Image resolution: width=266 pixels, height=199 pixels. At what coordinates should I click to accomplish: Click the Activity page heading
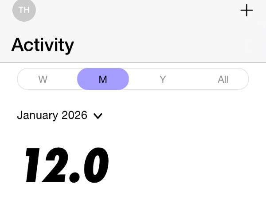pos(43,45)
